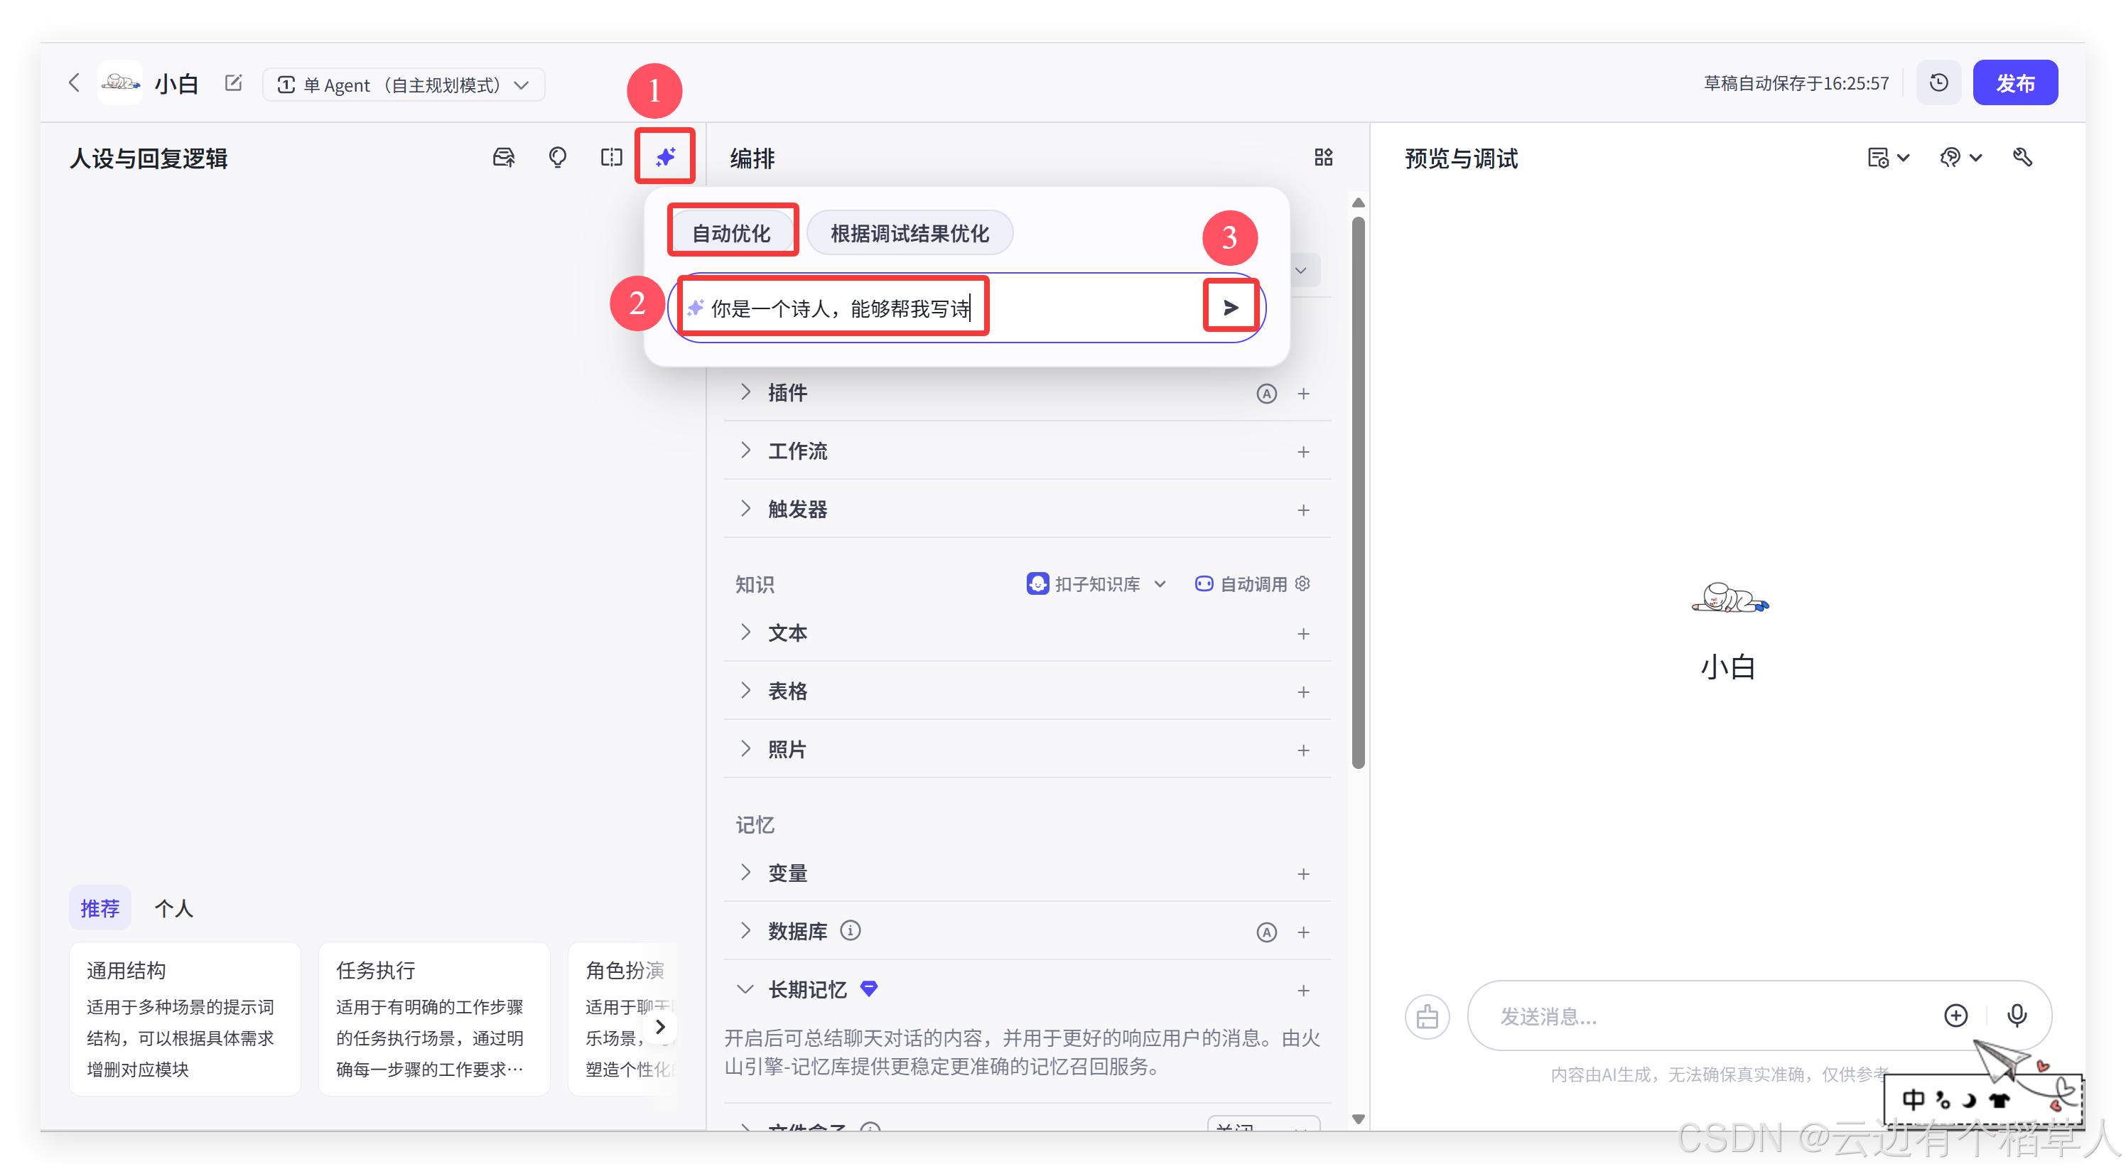Toggle the plugin auto-call A icon
This screenshot has height=1174, width=2126.
tap(1266, 394)
